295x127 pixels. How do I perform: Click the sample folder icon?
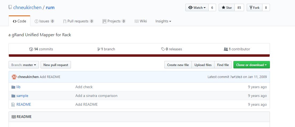pos(13,96)
